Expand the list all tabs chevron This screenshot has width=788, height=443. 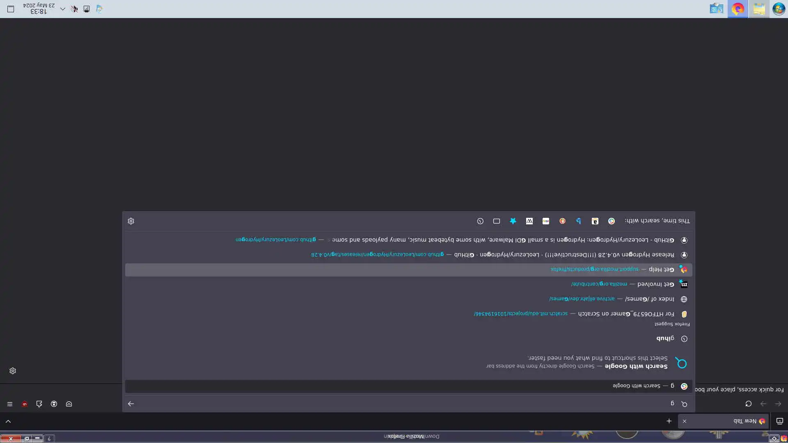[8, 421]
